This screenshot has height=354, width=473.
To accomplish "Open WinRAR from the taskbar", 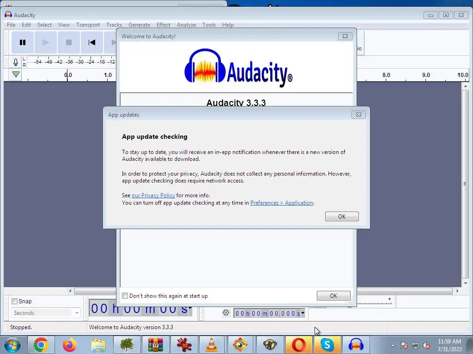I will [156, 345].
